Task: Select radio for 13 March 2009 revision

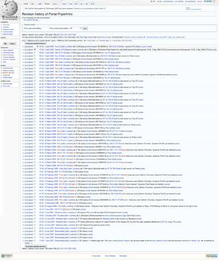Action: (x=35, y=166)
